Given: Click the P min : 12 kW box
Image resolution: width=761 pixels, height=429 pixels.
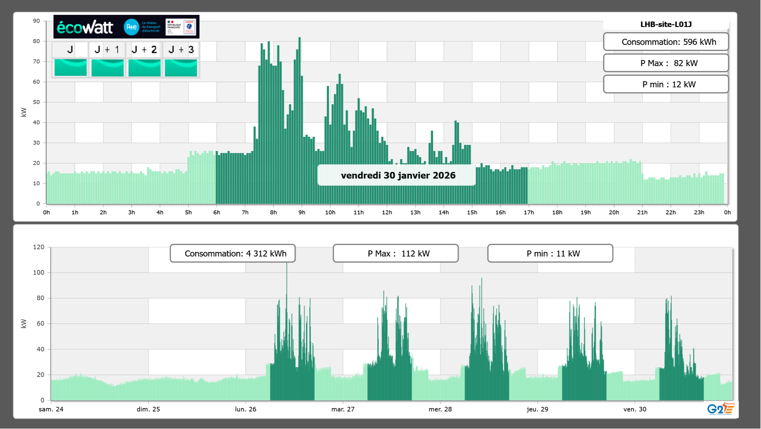Looking at the screenshot, I should [666, 84].
